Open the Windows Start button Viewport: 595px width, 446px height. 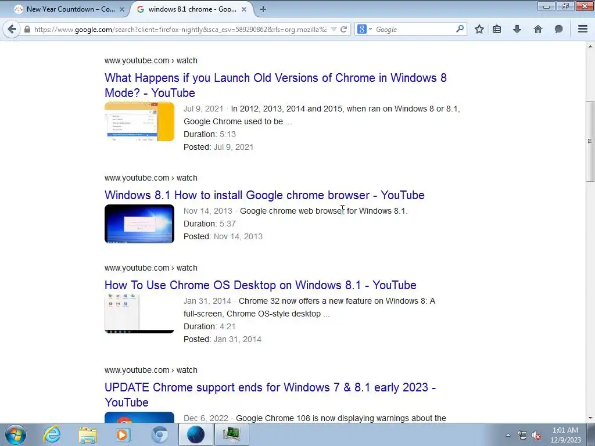pos(15,434)
